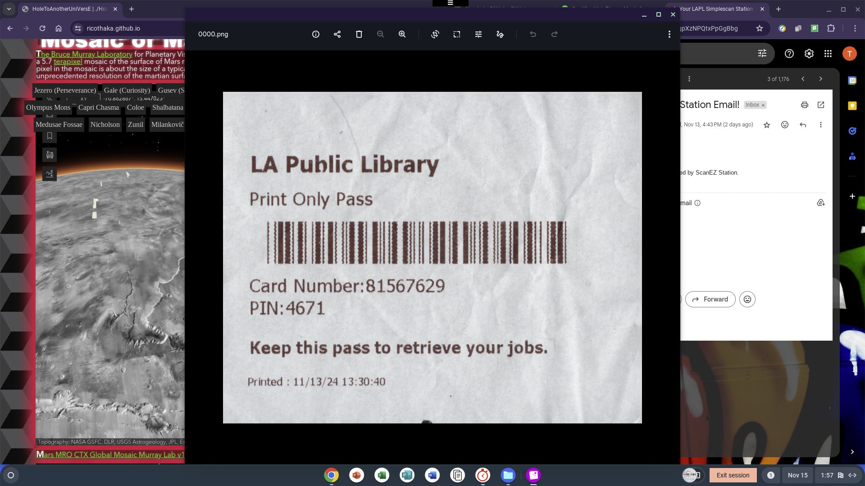
Task: Redo edit in image viewer
Action: [x=555, y=34]
